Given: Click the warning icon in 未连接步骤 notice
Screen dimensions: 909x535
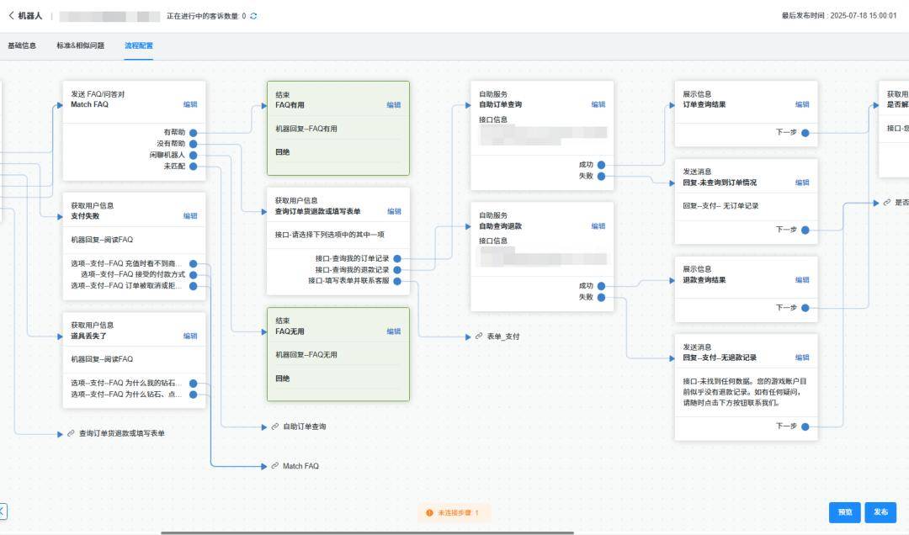Looking at the screenshot, I should [x=429, y=513].
